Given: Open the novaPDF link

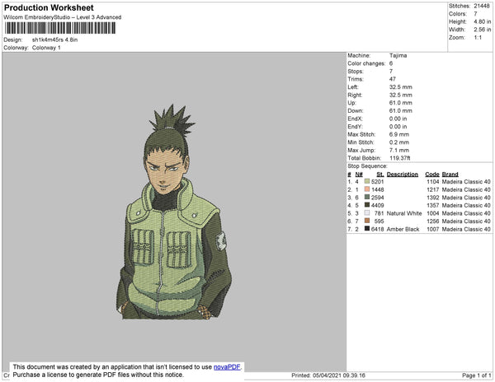Looking at the screenshot, I should [227, 367].
